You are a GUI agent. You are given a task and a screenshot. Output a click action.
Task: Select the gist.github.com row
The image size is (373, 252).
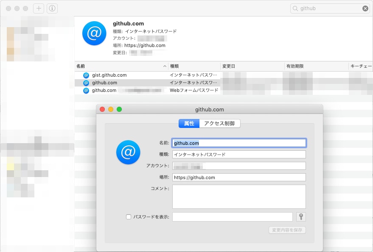(x=224, y=75)
